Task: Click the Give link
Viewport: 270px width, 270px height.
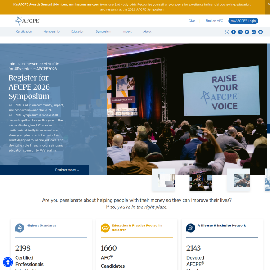Action: (x=192, y=21)
